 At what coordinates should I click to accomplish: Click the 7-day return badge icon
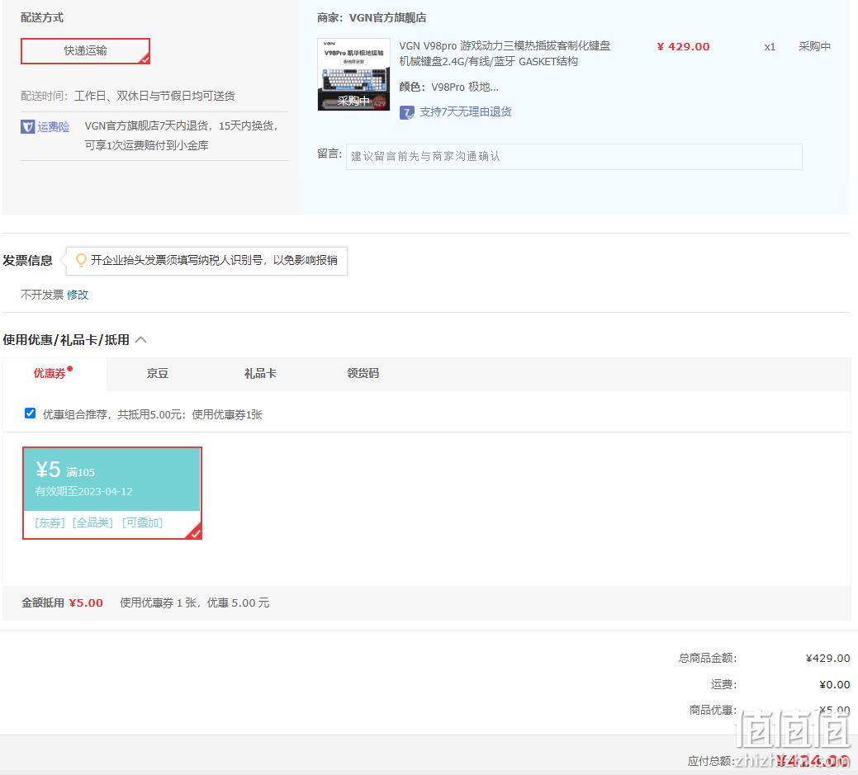pos(406,112)
